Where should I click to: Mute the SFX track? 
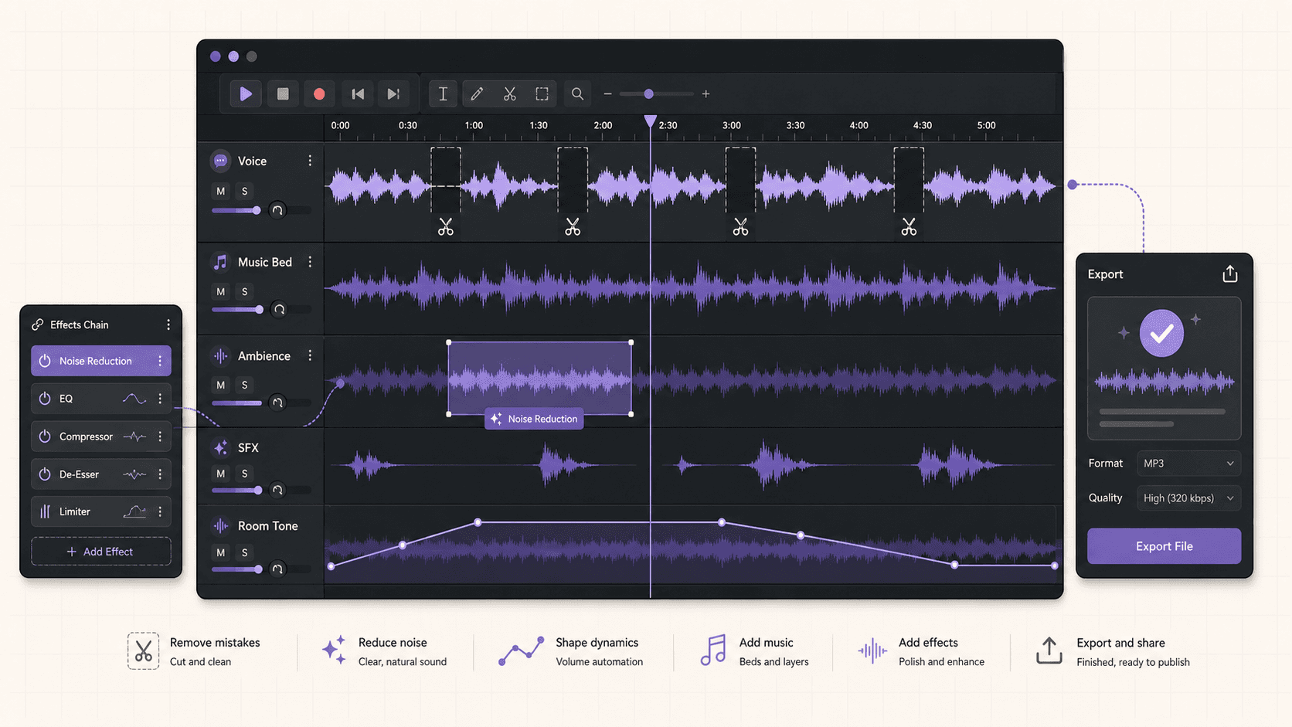click(x=221, y=474)
